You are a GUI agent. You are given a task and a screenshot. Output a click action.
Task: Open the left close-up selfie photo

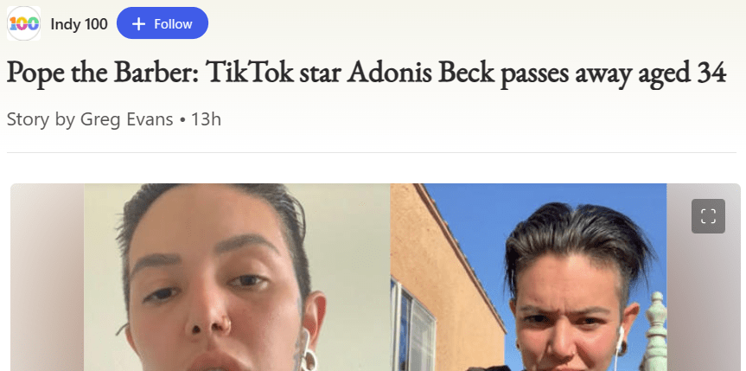[x=237, y=278]
